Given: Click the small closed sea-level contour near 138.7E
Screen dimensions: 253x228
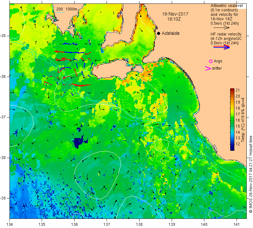Looking at the screenshot, I should coord(162,145).
